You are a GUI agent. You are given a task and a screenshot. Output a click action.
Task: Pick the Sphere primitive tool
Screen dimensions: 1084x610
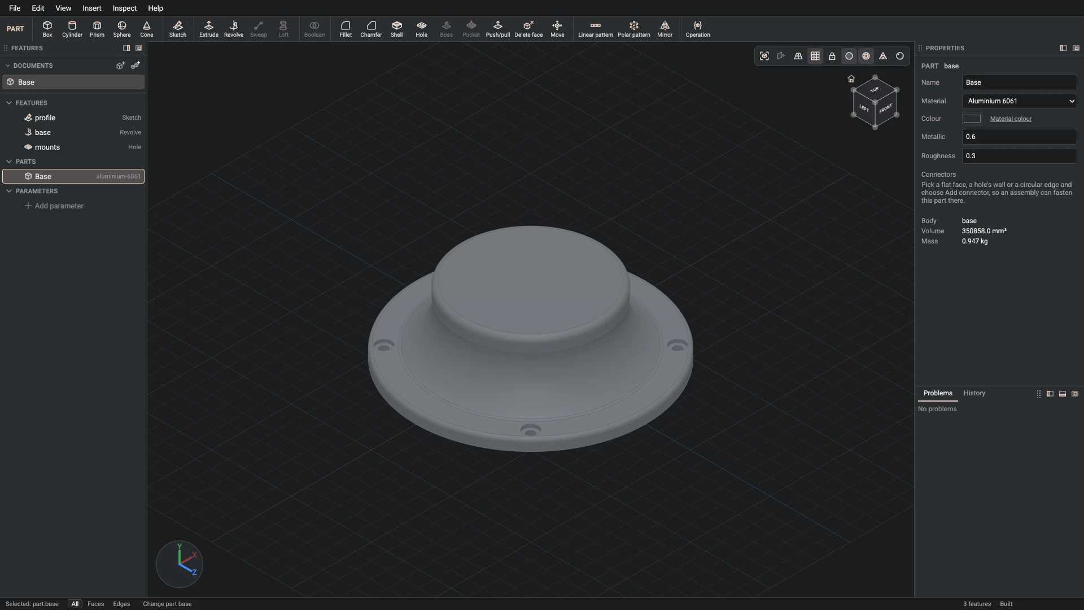tap(122, 29)
